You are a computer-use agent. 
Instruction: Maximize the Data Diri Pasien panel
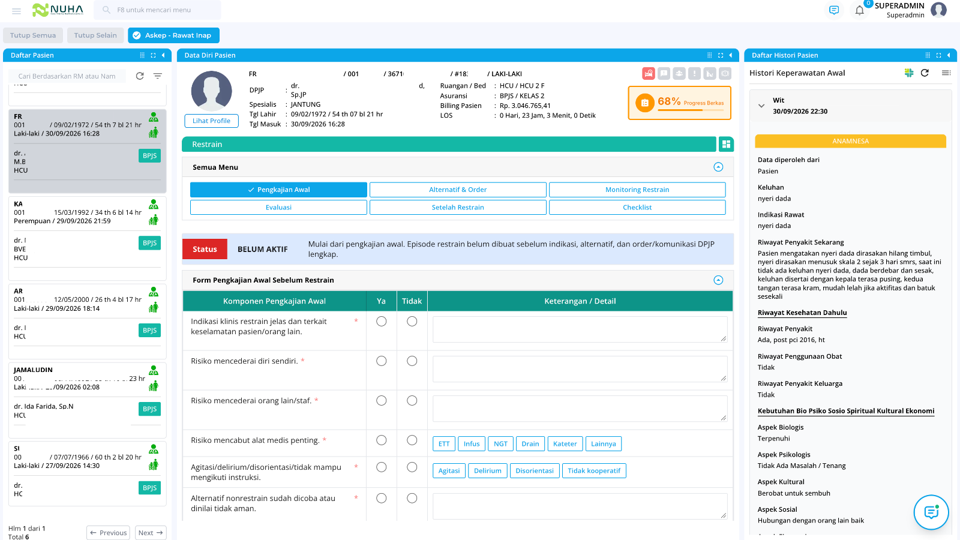(x=720, y=55)
